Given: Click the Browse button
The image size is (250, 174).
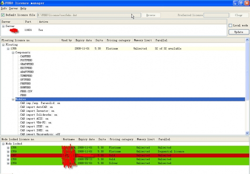Looking at the screenshot, I should [151, 15].
